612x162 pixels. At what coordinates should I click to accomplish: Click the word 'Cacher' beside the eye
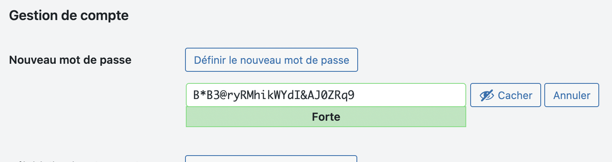point(515,95)
